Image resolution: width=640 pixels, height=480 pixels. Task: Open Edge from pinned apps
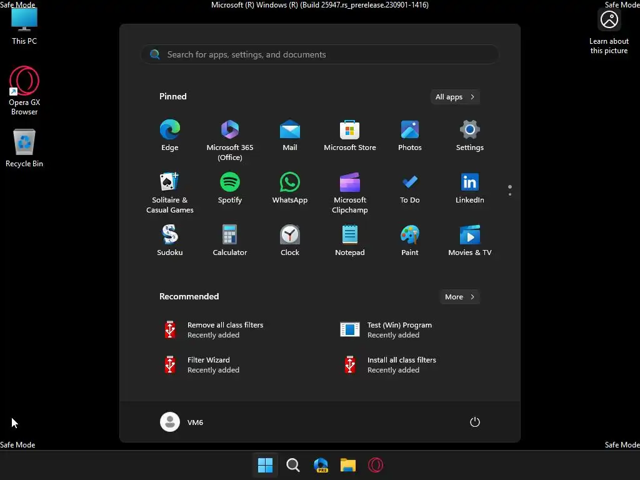click(170, 136)
